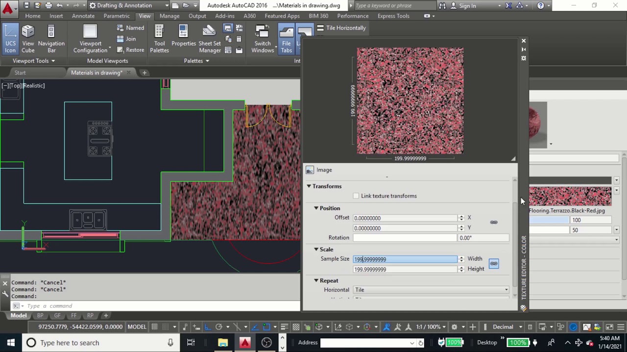627x352 pixels.
Task: Expand the Palettes panel dropdown
Action: 196,61
